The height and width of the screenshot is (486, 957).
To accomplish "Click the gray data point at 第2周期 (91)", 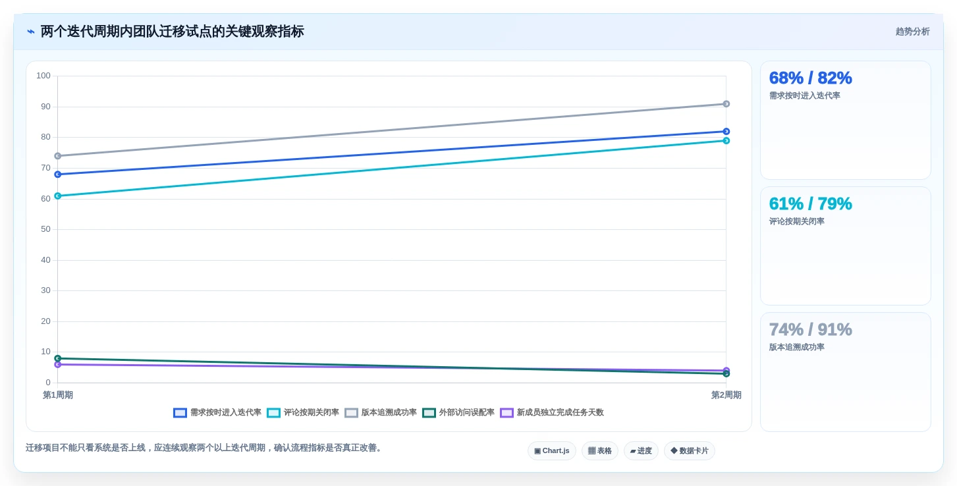I will point(726,104).
